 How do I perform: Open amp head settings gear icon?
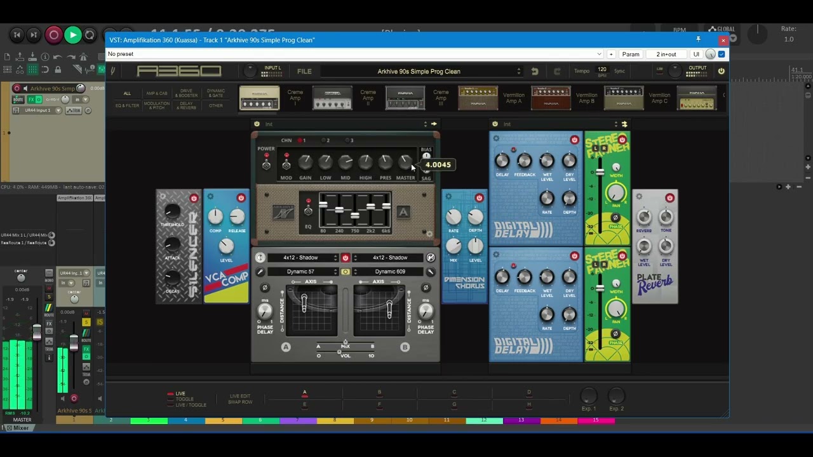[430, 234]
